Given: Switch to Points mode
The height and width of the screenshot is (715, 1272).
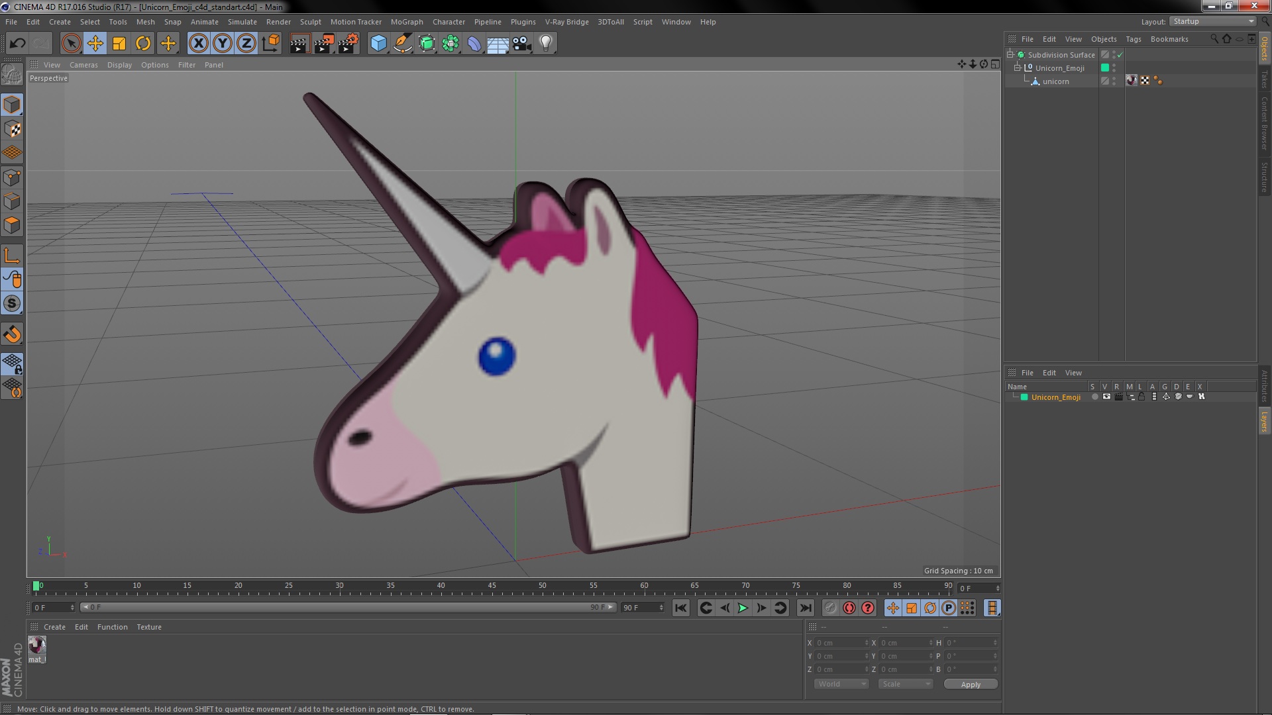Looking at the screenshot, I should pos(12,177).
